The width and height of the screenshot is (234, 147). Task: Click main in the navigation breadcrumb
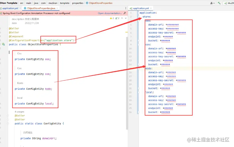(x=29, y=3)
